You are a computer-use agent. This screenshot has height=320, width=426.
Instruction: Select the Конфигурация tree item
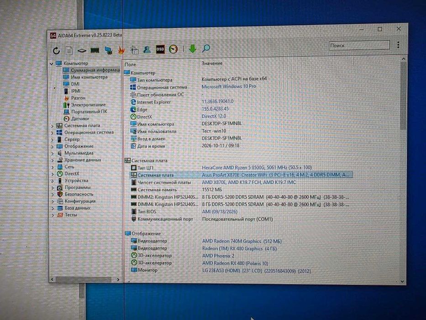[76, 201]
